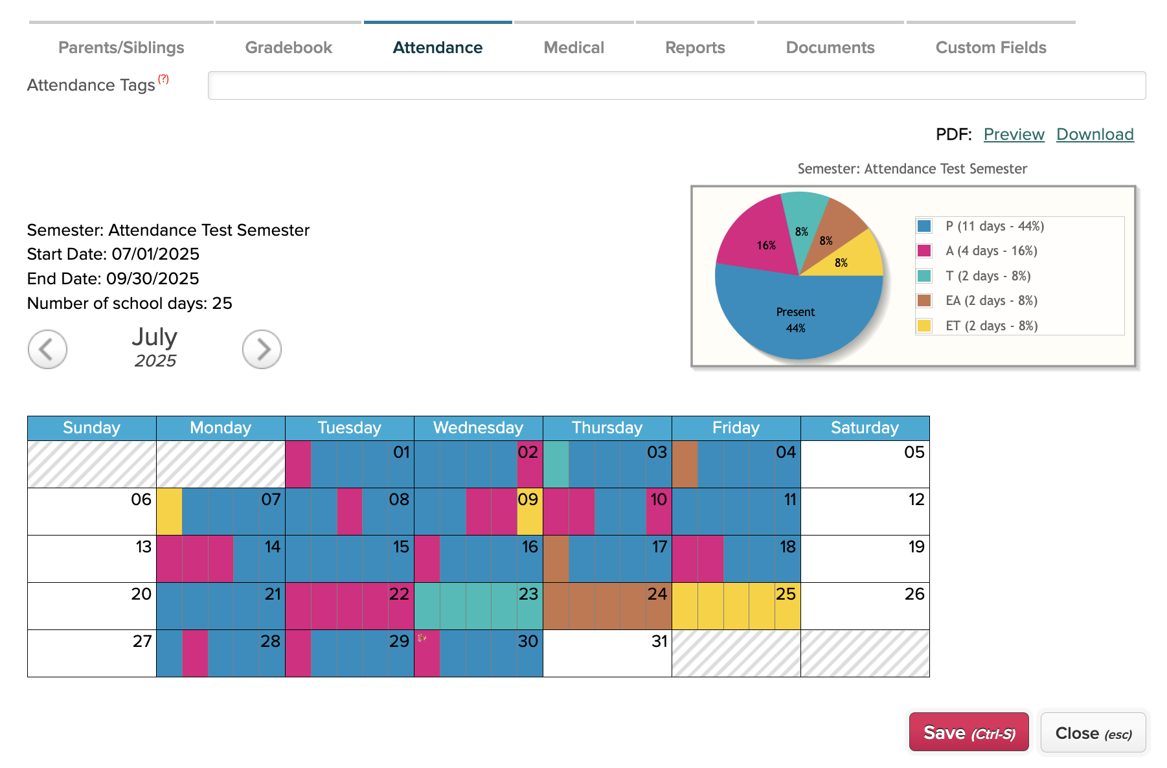Image resolution: width=1167 pixels, height=768 pixels.
Task: Go to previous month with left arrow
Action: (x=47, y=349)
